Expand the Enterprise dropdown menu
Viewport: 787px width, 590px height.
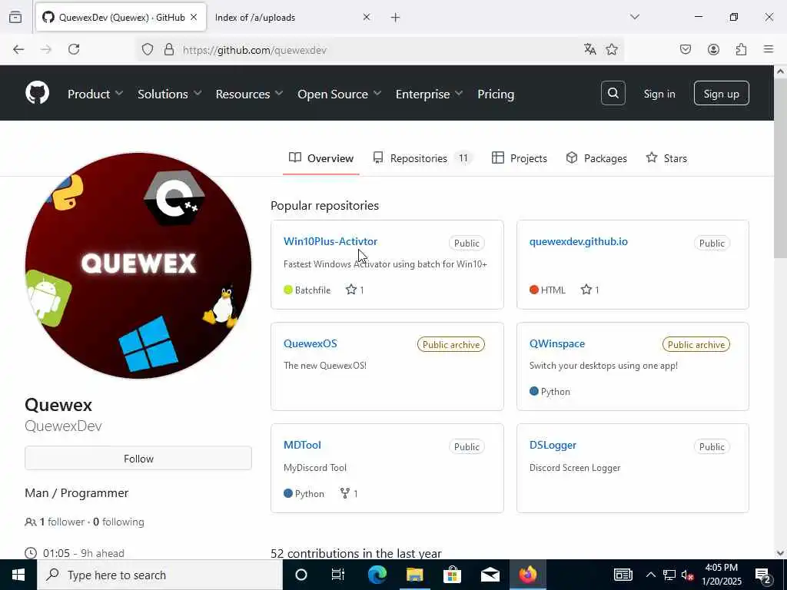pos(429,94)
